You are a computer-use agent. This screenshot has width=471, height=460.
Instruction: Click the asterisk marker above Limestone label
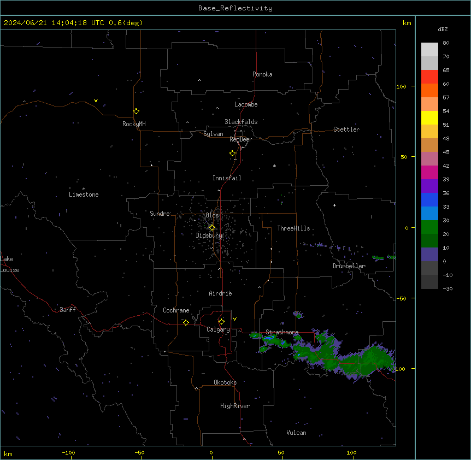pyautogui.click(x=84, y=188)
